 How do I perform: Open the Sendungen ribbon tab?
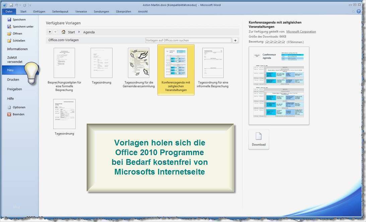[x=101, y=11]
